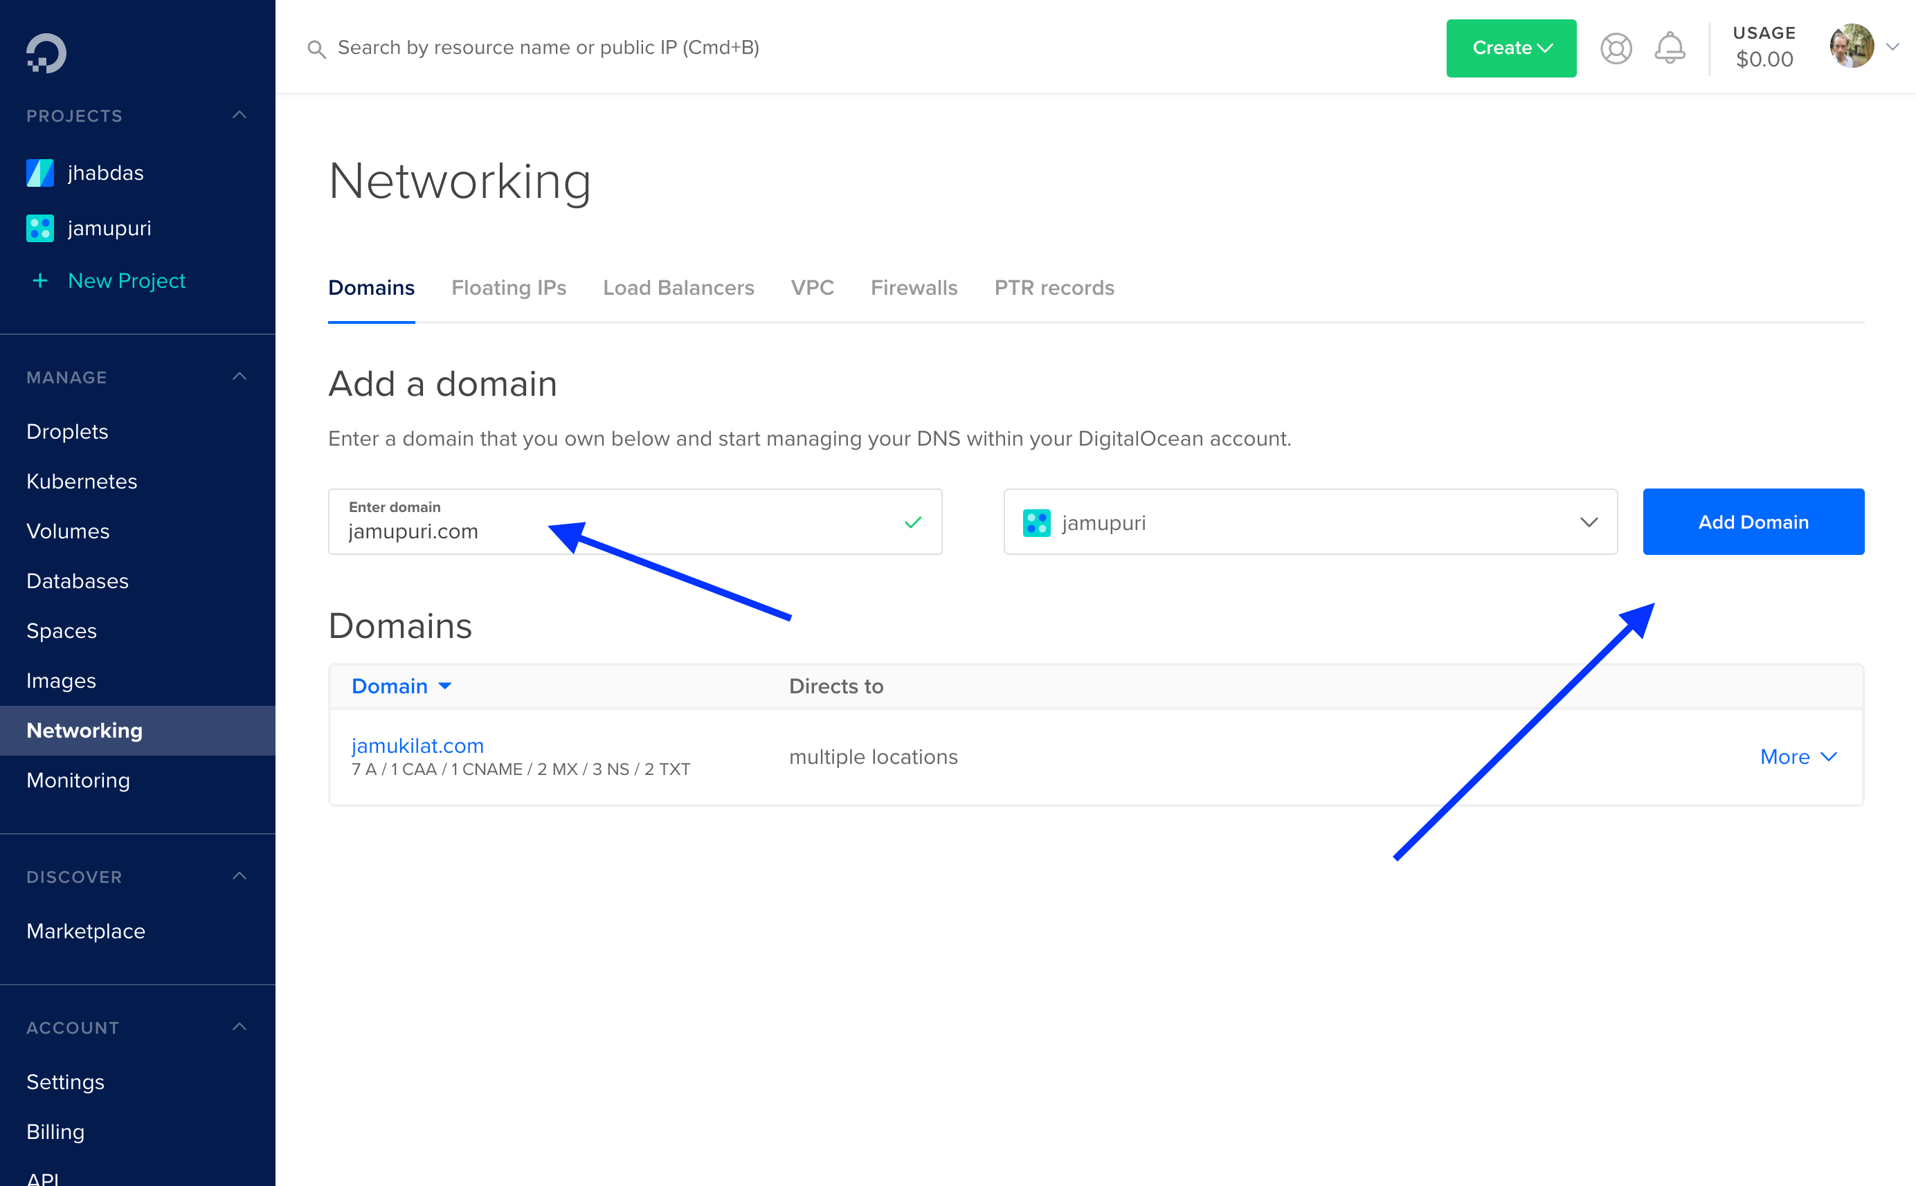1916x1186 pixels.
Task: Go to Databases
Action: coord(78,581)
